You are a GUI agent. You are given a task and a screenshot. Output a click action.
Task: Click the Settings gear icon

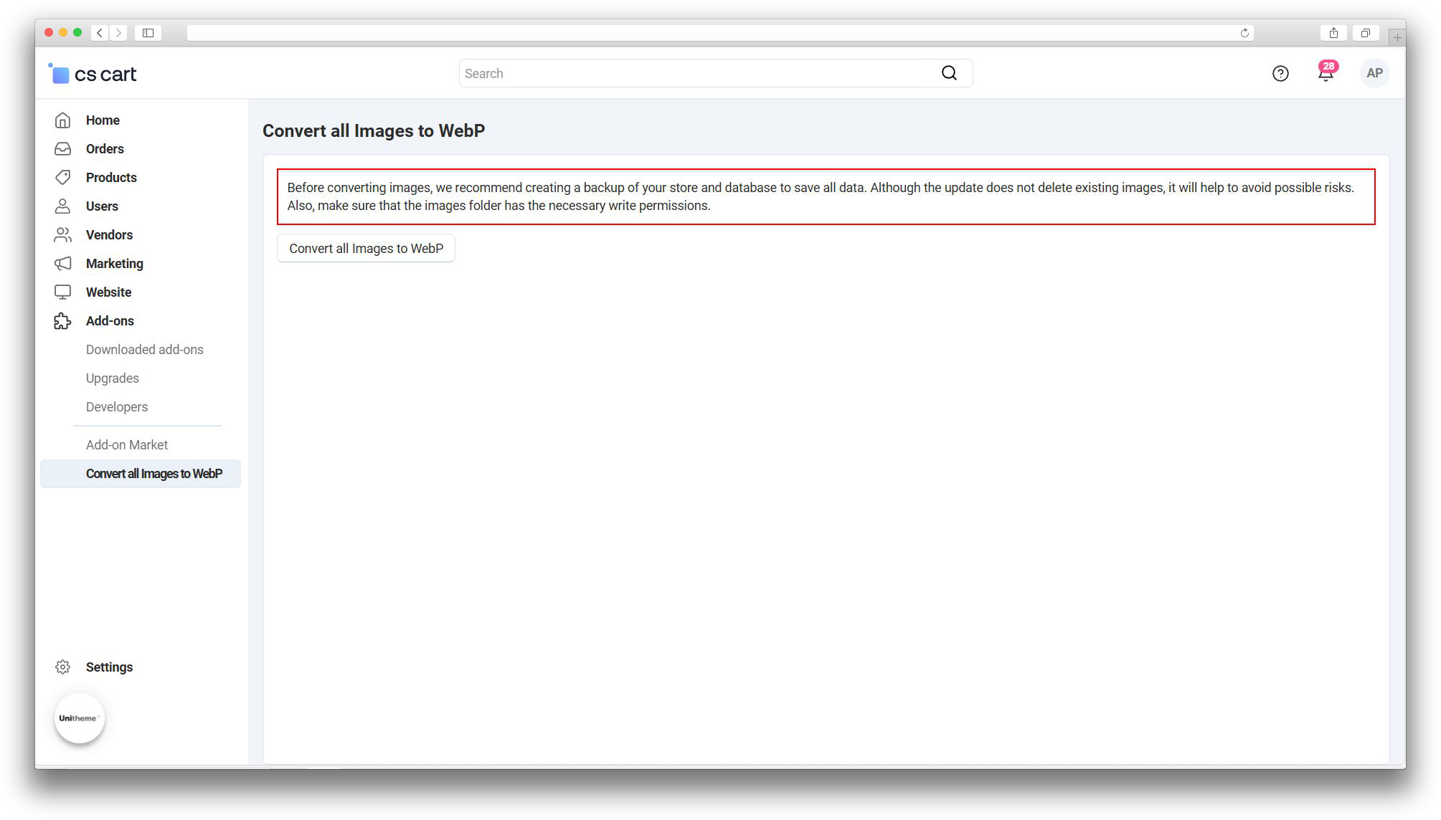tap(63, 667)
